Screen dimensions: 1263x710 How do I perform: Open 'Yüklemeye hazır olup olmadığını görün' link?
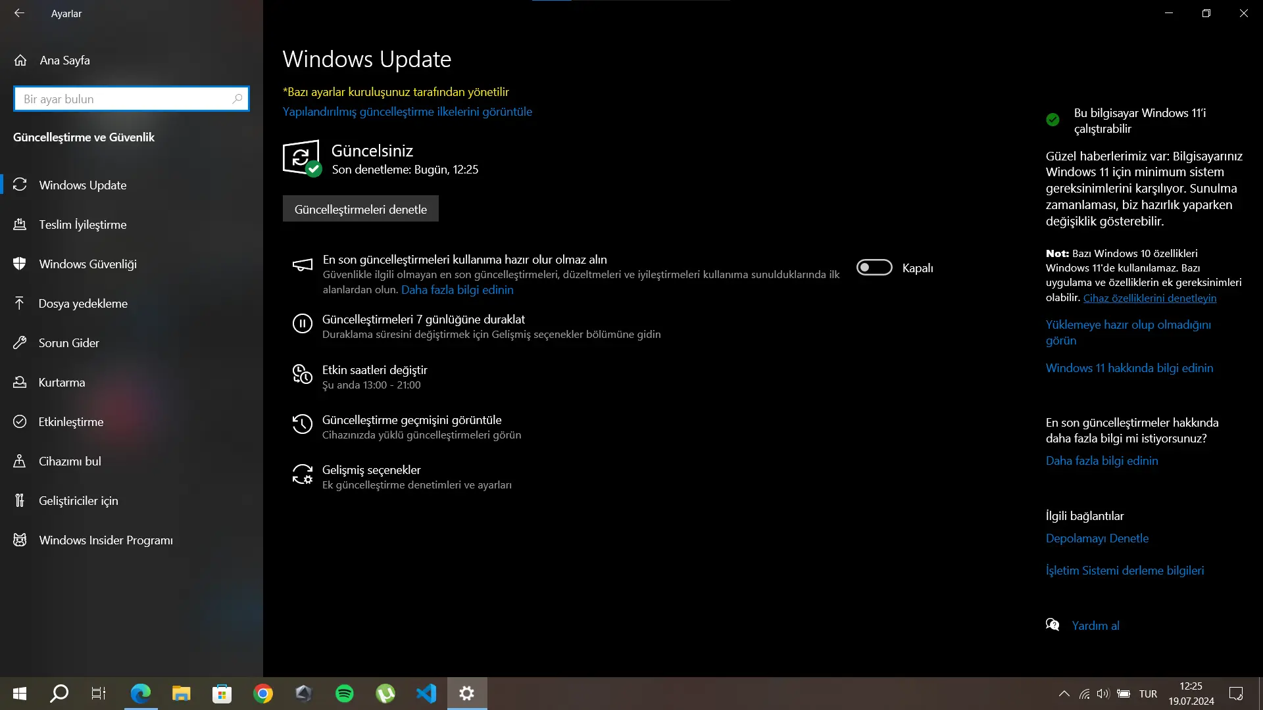tap(1128, 333)
